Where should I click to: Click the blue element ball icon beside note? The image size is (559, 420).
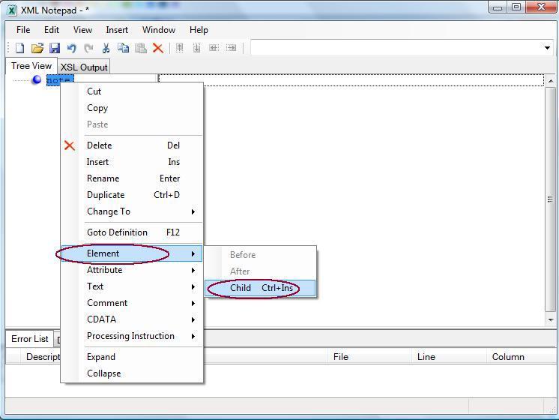(37, 79)
